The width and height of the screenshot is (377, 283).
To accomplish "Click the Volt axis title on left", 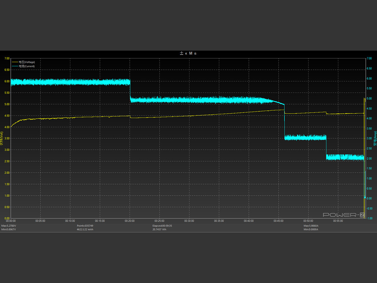I will pos(2,139).
